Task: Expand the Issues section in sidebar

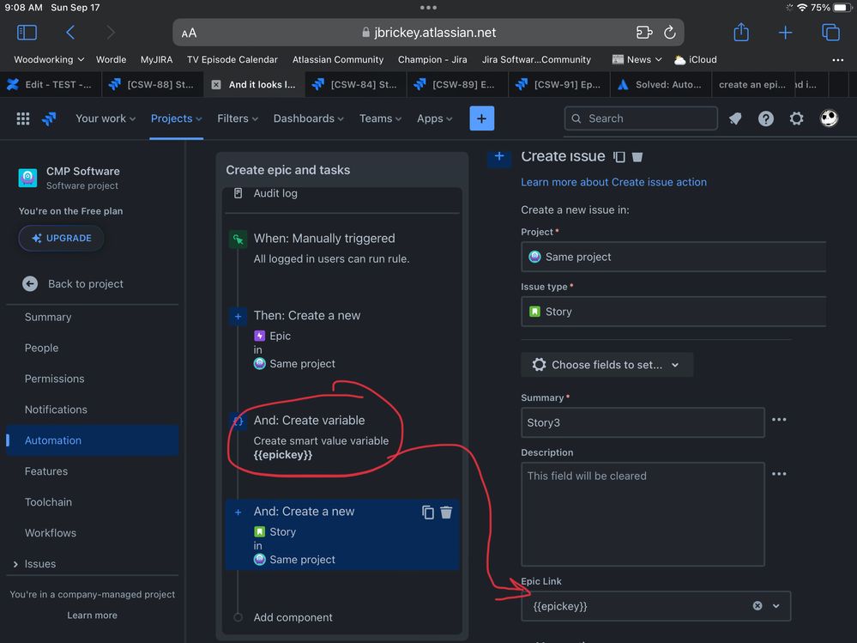Action: 15,564
